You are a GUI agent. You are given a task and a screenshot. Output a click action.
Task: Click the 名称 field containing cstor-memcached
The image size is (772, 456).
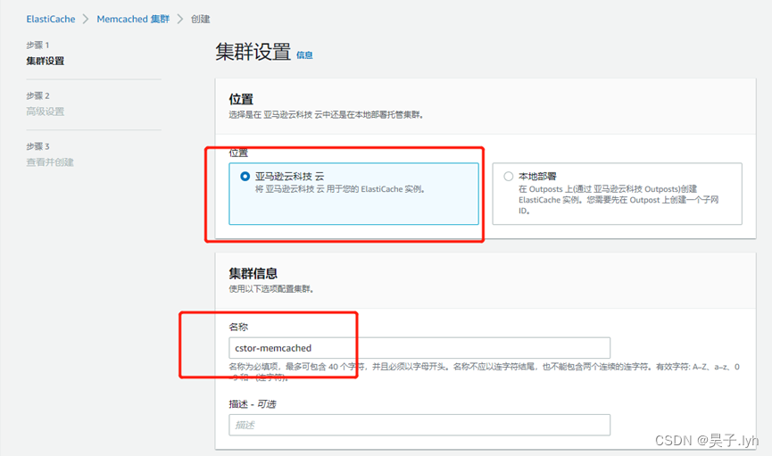(419, 348)
